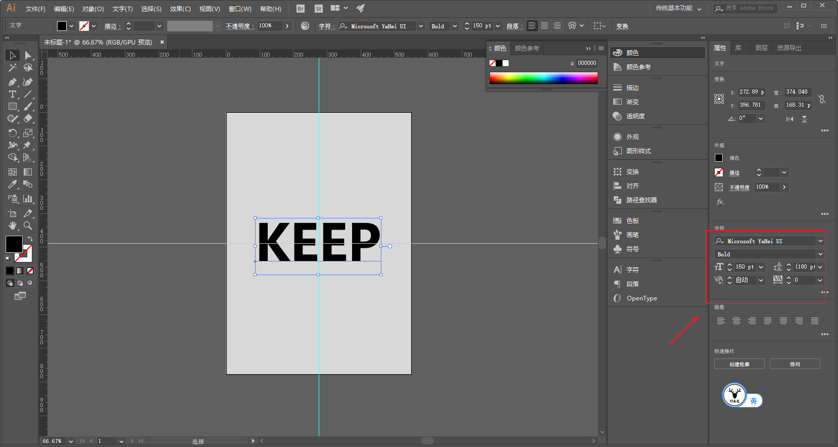The height and width of the screenshot is (447, 838).
Task: Open the Bridge (Br) icon
Action: pos(301,9)
